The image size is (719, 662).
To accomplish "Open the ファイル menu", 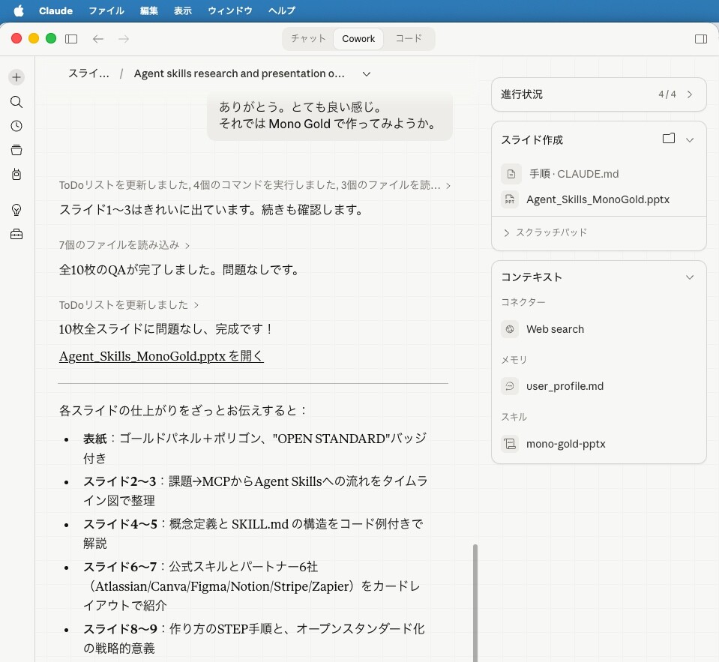I will (x=106, y=10).
